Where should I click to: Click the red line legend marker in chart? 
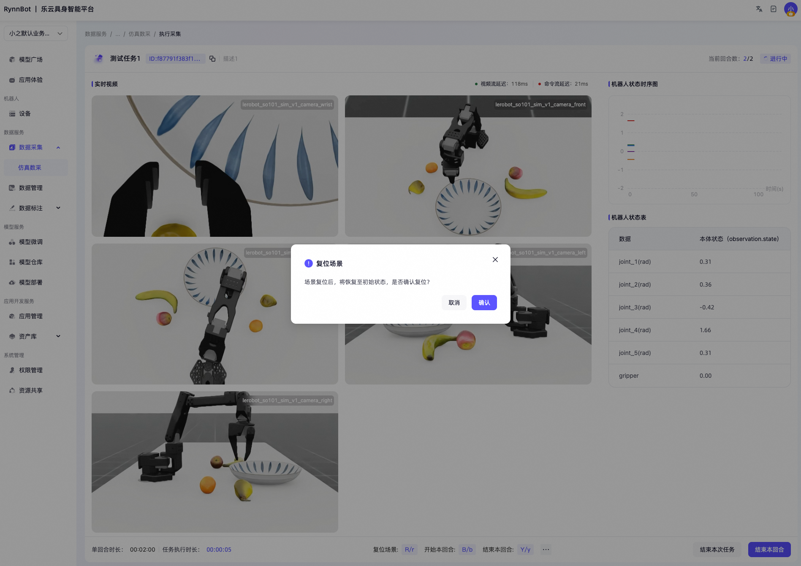(x=631, y=121)
